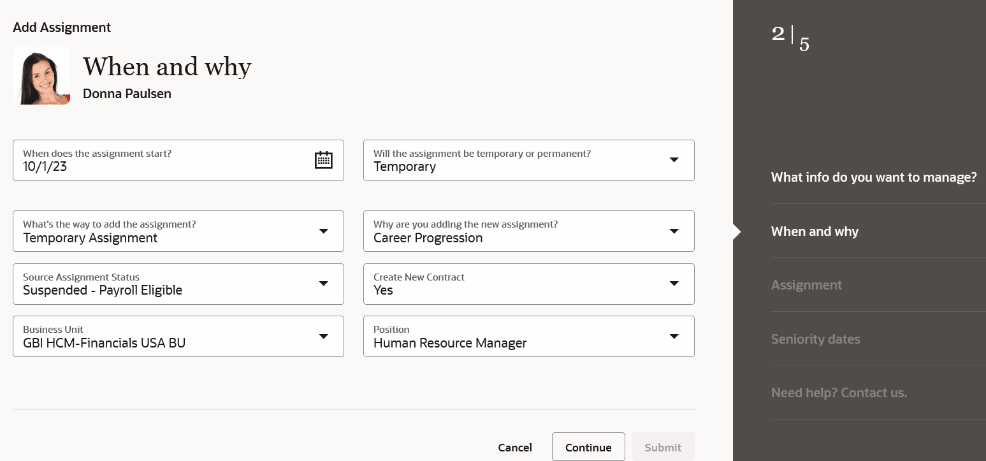Expand the reason for new assignment dropdown
Image resolution: width=986 pixels, height=461 pixels.
[x=674, y=231]
